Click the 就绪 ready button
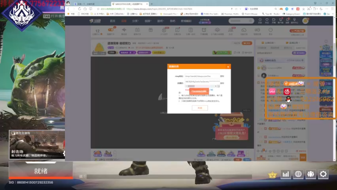This screenshot has width=337, height=190. point(40,171)
